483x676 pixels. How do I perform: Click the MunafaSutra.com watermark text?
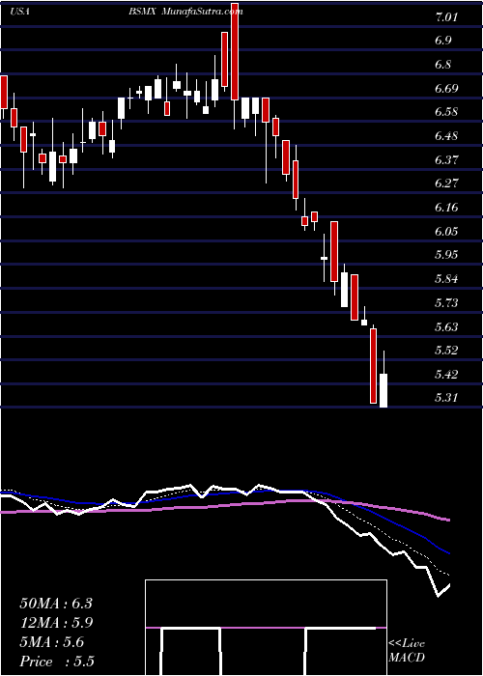[203, 12]
